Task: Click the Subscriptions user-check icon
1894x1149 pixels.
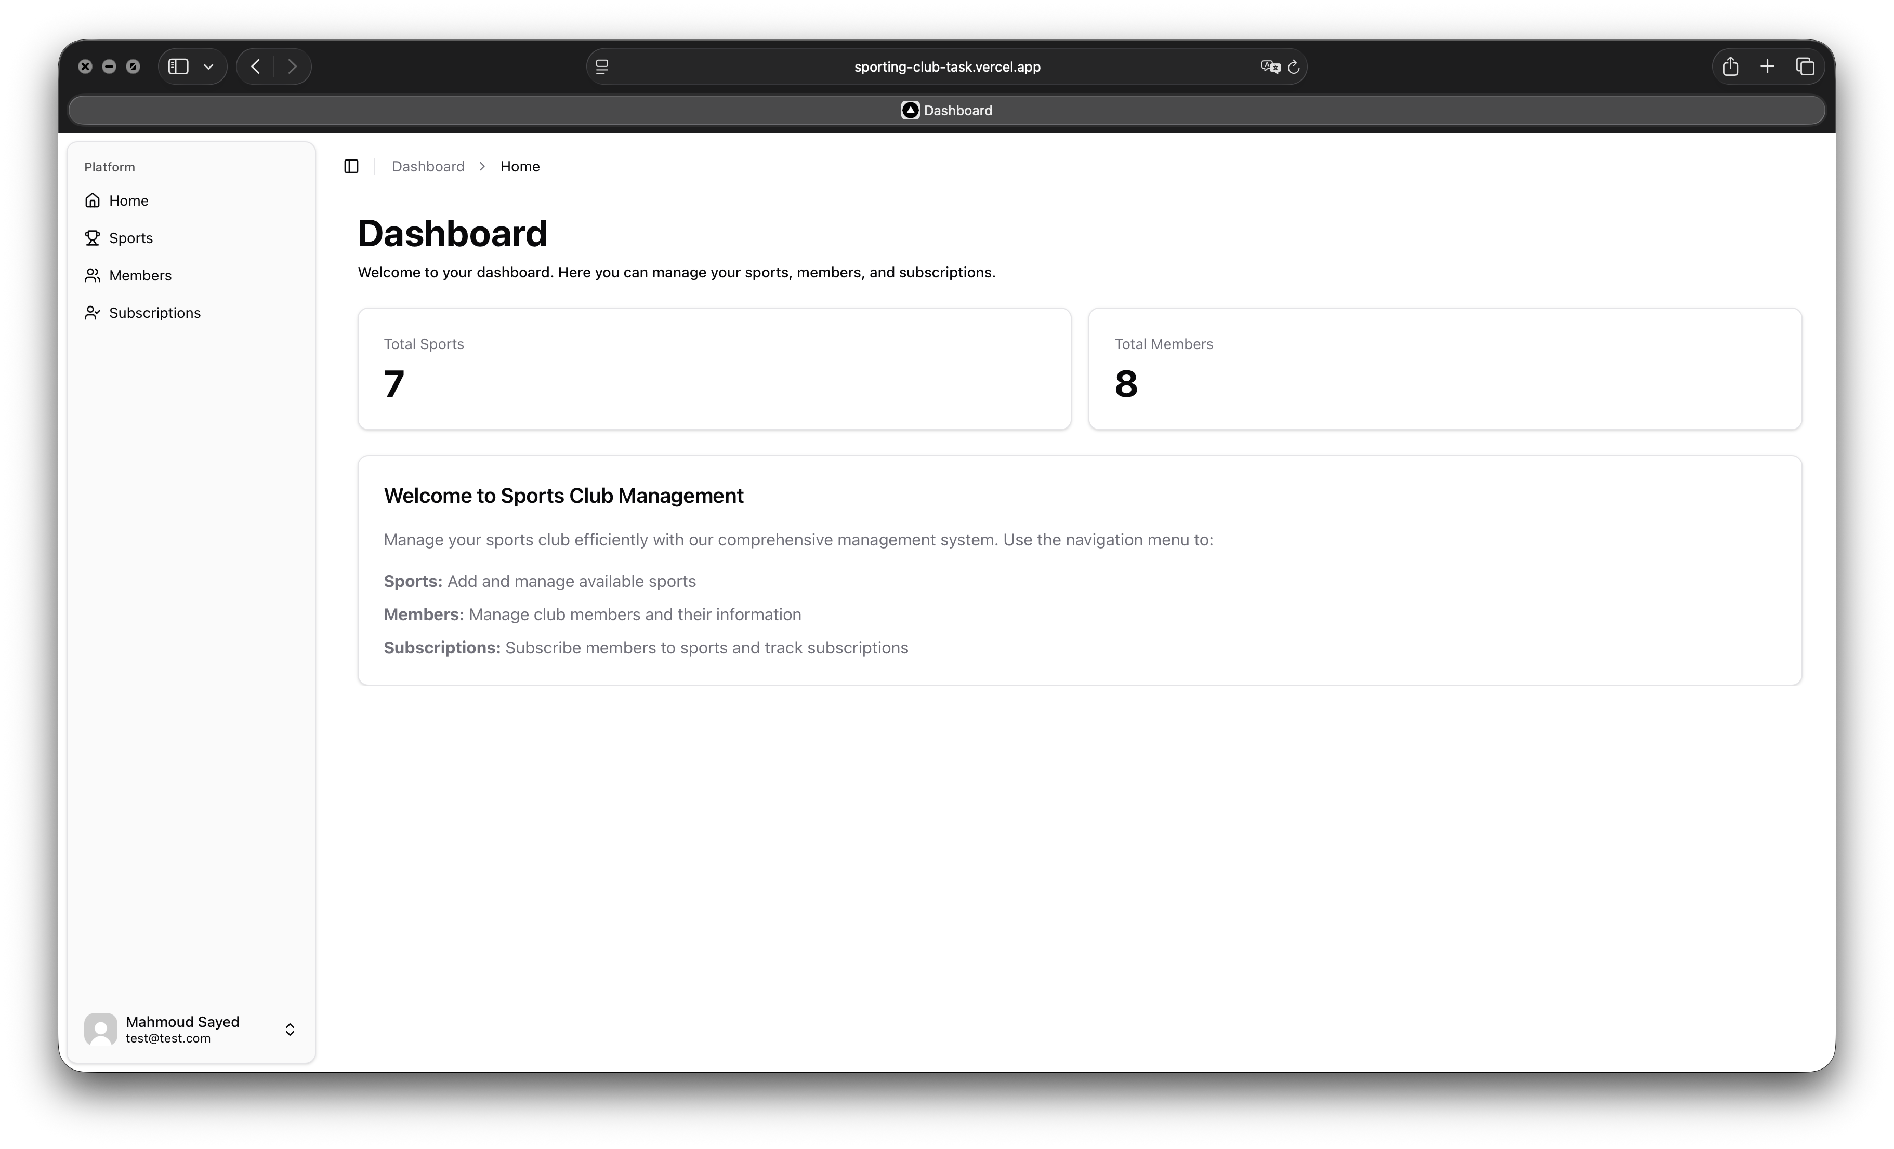Action: 92,313
